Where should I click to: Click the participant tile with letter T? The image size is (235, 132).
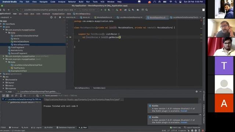pos(224,66)
